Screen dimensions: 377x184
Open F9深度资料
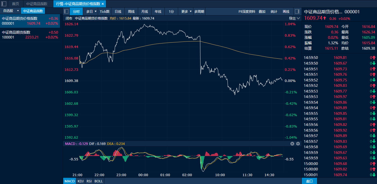(x=247, y=11)
